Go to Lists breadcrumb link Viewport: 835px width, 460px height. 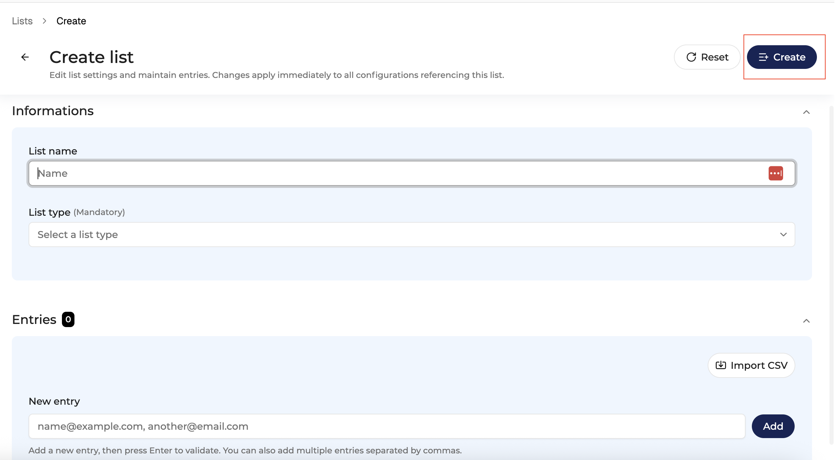tap(22, 21)
